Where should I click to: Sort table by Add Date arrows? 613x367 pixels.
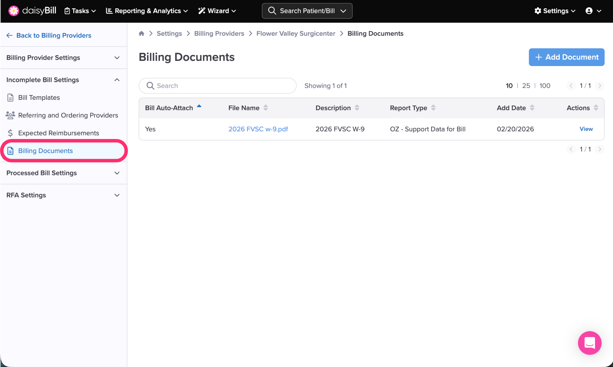(532, 108)
